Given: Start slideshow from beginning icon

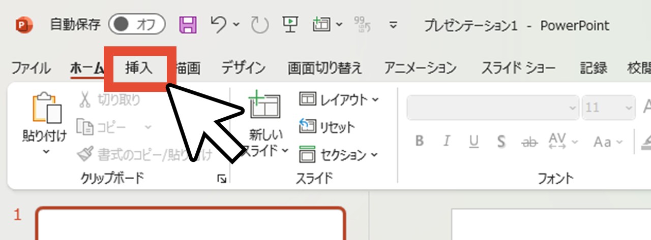Looking at the screenshot, I should pos(290,24).
